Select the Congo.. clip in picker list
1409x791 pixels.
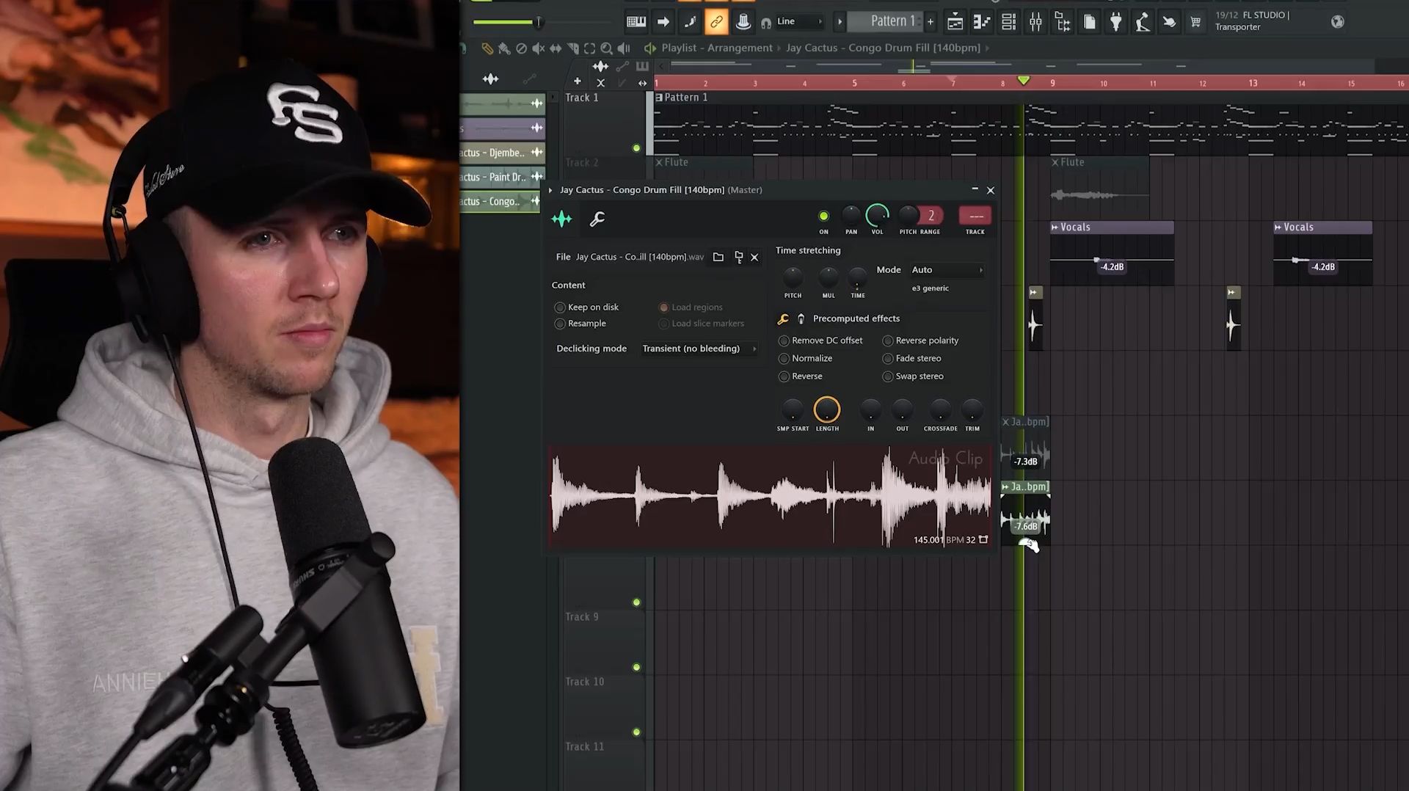pyautogui.click(x=502, y=201)
